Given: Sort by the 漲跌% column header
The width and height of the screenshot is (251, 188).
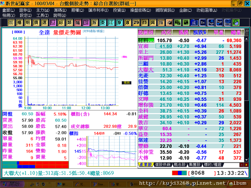Looking at the screenshot, I should point(198,33).
